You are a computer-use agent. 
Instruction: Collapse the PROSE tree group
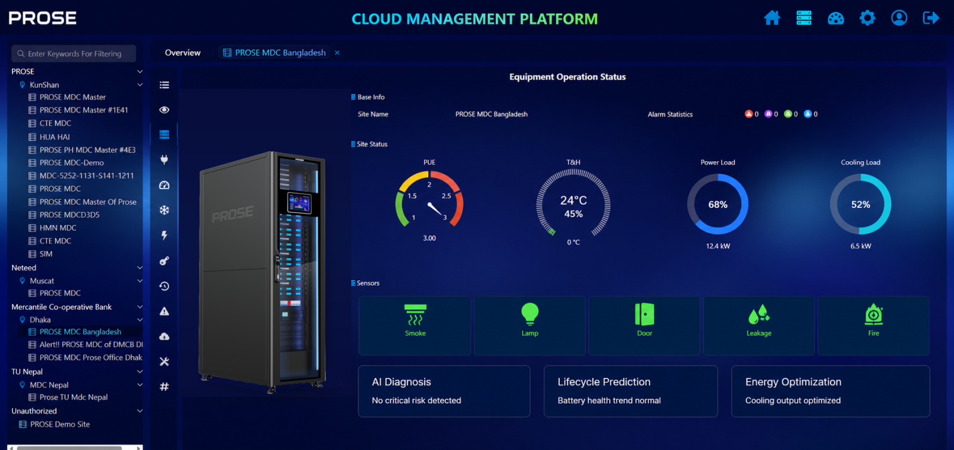tap(140, 71)
